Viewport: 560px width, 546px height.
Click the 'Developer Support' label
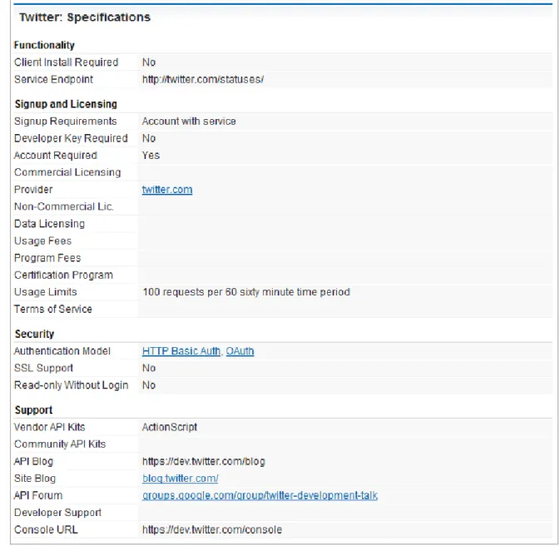58,513
